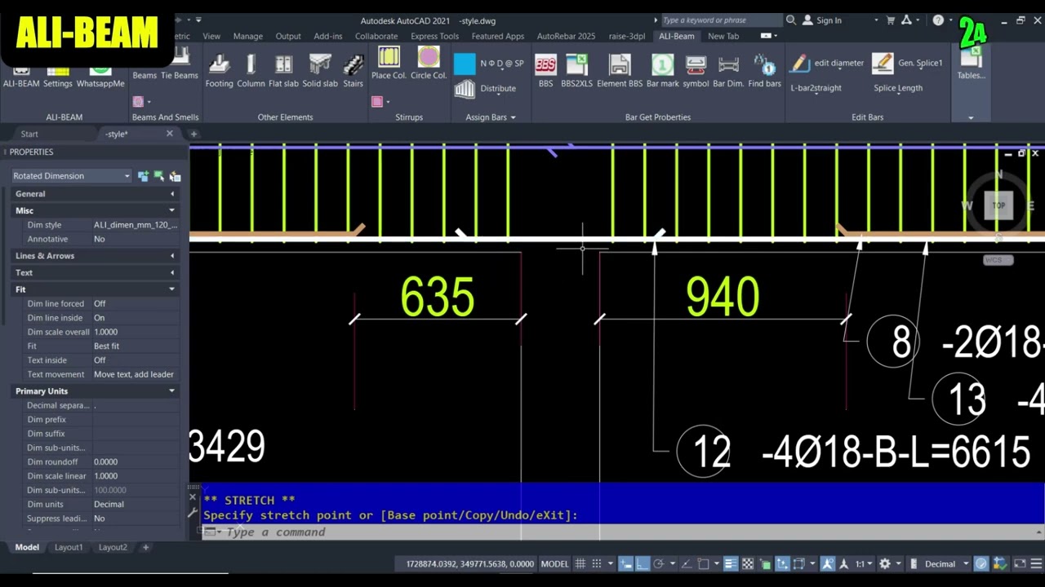Click the pink swatch under Beams panel

[138, 101]
